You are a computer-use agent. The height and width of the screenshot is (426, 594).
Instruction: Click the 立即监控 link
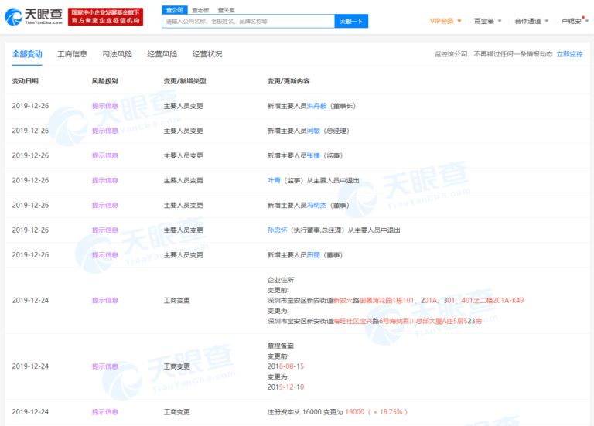click(x=569, y=54)
